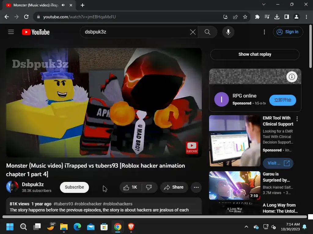
Task: Click the #tubers93 hashtag
Action: (x=63, y=204)
